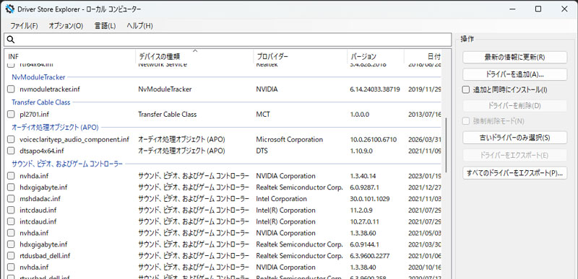Check hdxgigabyte.inf version 6.0.9287.1 checkbox
The image size is (578, 279).
(x=11, y=187)
